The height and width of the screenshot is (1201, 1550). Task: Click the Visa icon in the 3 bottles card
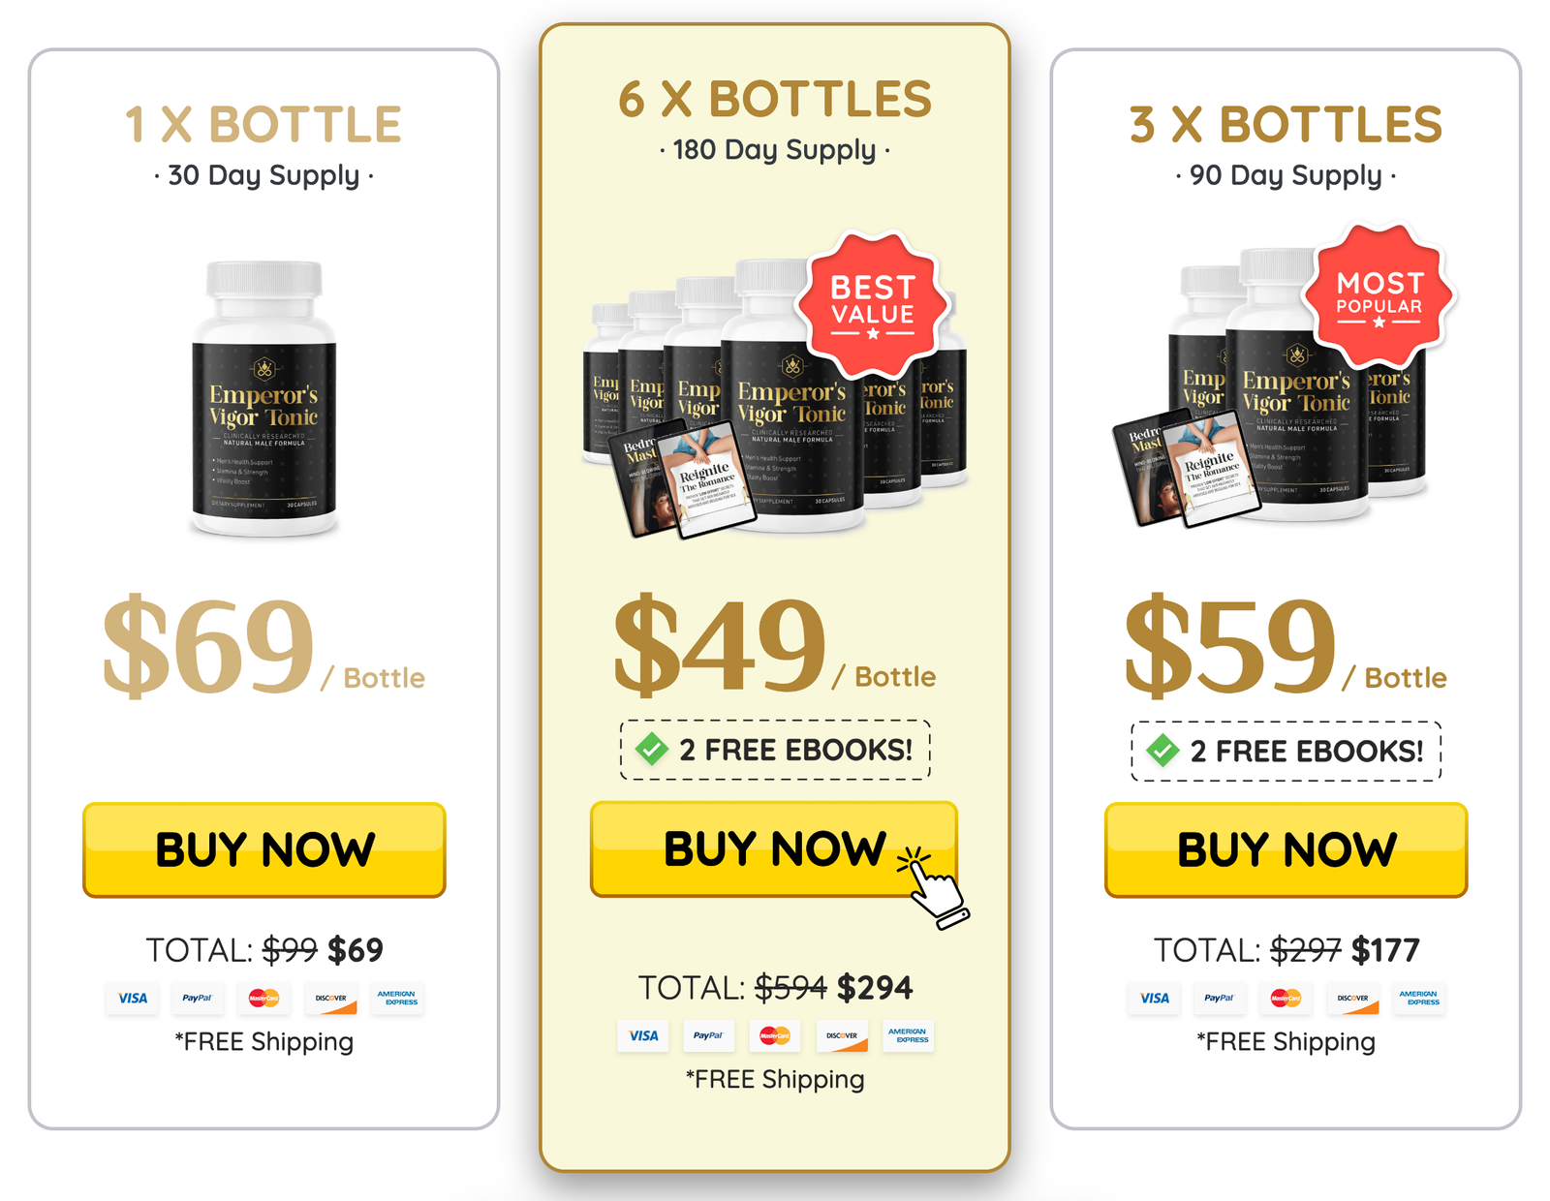pyautogui.click(x=1154, y=999)
